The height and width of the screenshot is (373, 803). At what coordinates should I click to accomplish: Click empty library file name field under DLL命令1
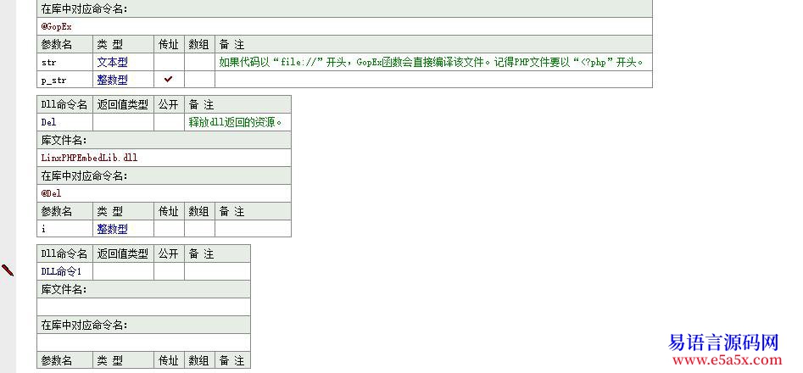pyautogui.click(x=143, y=307)
